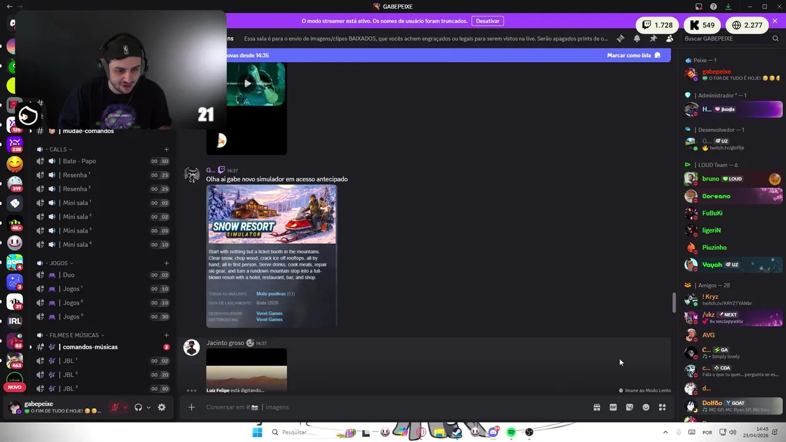
Task: Open microphone input options dropdown arrow
Action: pos(125,407)
